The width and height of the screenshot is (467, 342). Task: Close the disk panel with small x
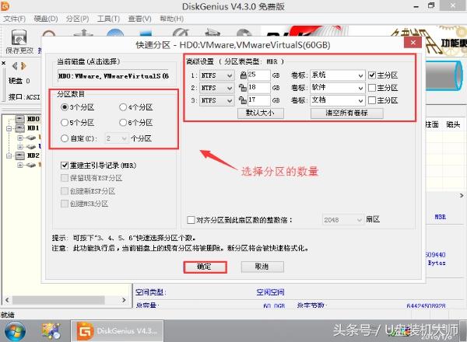point(4,63)
